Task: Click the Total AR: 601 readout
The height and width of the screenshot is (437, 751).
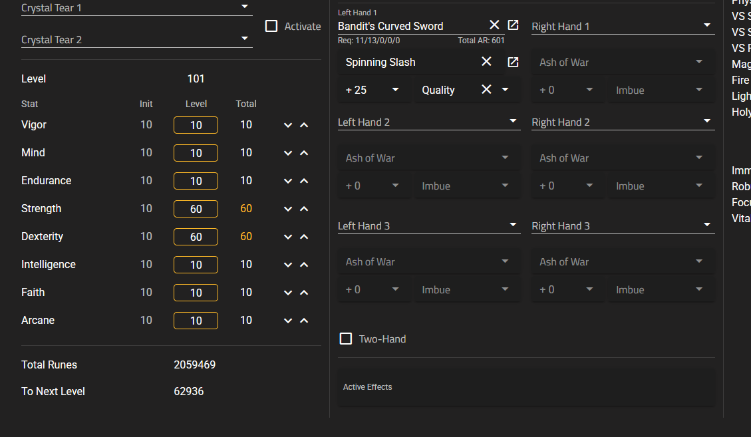Action: pos(481,41)
